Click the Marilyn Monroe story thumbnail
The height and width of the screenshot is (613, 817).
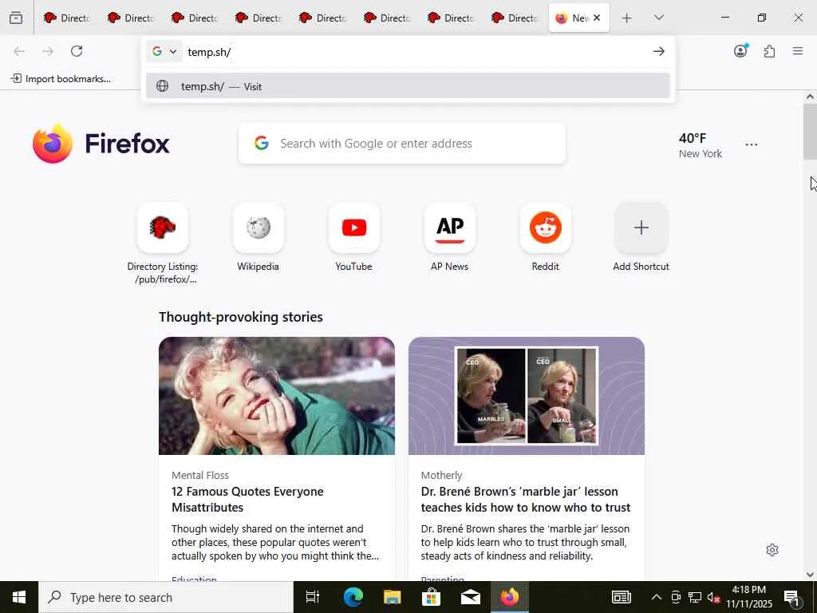[x=277, y=396]
